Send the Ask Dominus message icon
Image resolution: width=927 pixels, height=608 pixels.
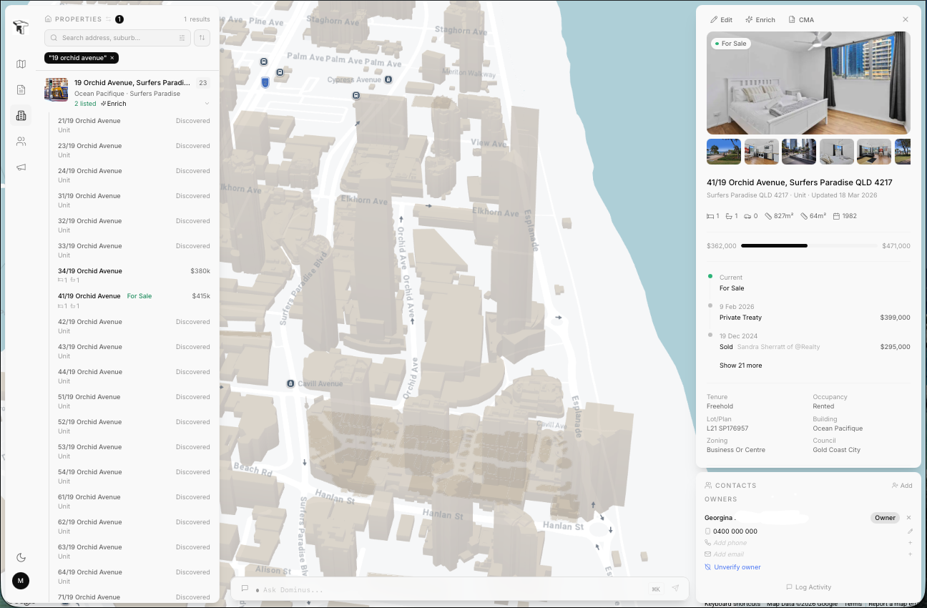[x=675, y=589]
